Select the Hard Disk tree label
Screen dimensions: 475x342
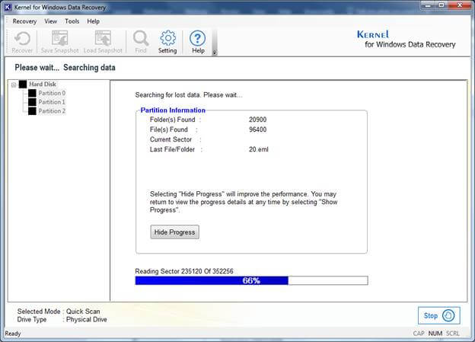point(43,84)
